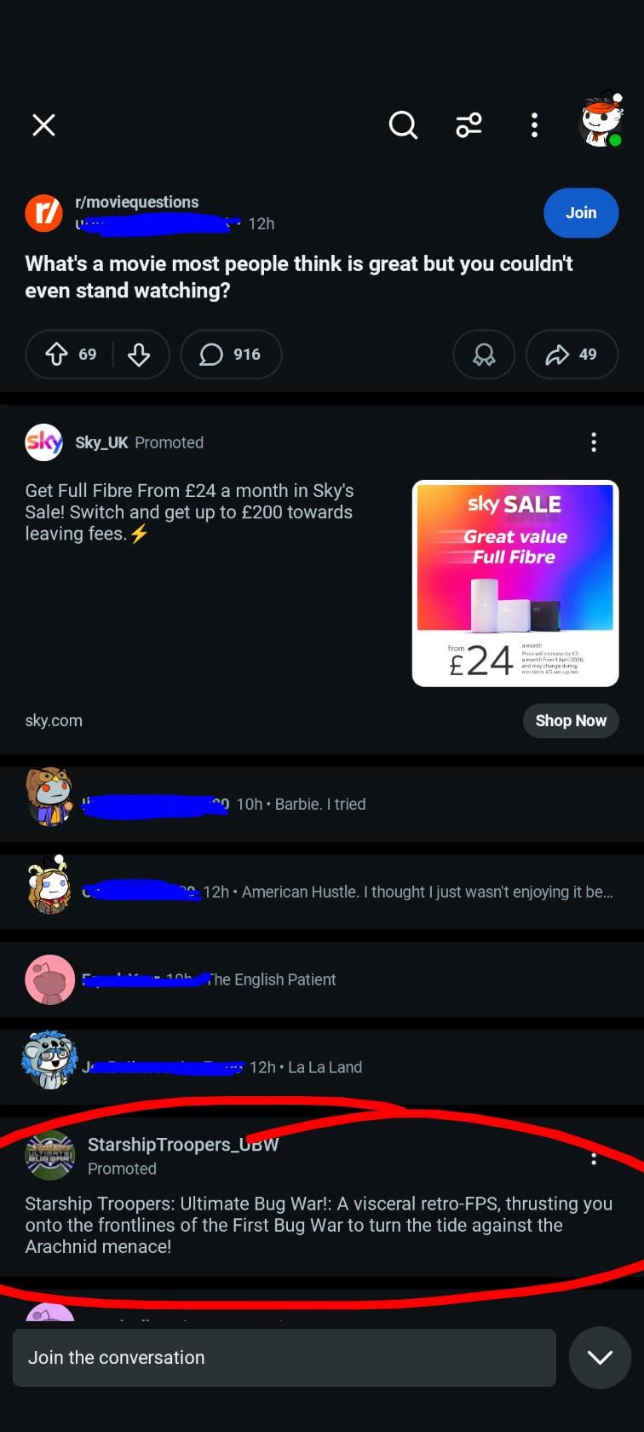Tap Shop Now on Sky ad
The width and height of the screenshot is (644, 1432).
click(571, 720)
